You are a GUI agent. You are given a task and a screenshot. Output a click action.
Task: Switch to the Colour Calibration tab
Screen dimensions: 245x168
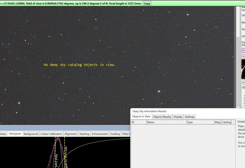pyautogui.click(x=51, y=134)
